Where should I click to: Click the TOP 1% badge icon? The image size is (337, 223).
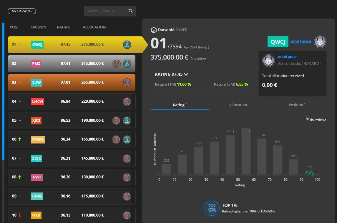pos(212,208)
